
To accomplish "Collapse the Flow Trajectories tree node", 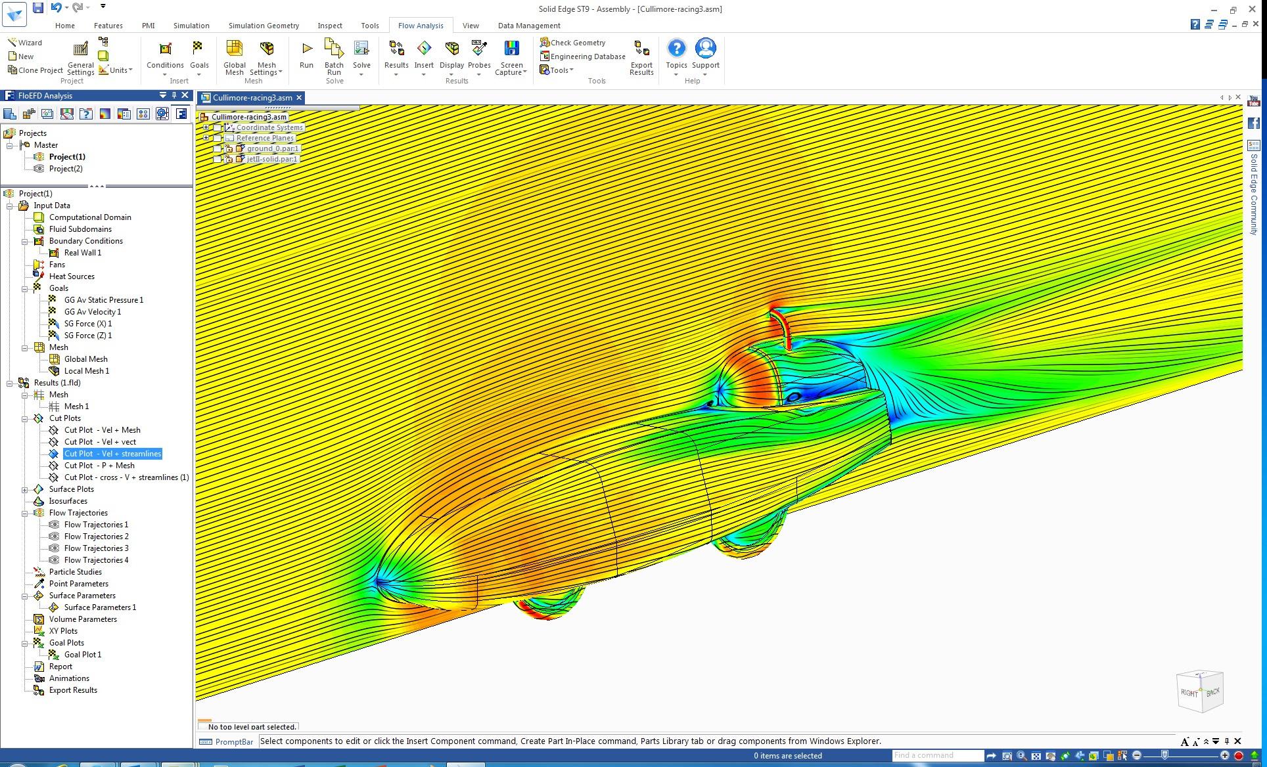I will point(25,514).
